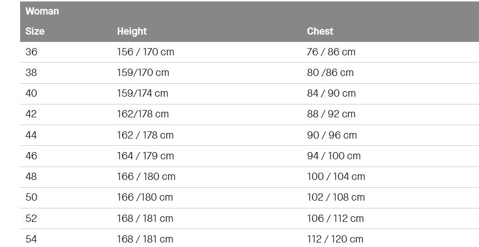The width and height of the screenshot is (479, 247).
Task: Select height value 164 / 179 cm
Action: (x=145, y=156)
